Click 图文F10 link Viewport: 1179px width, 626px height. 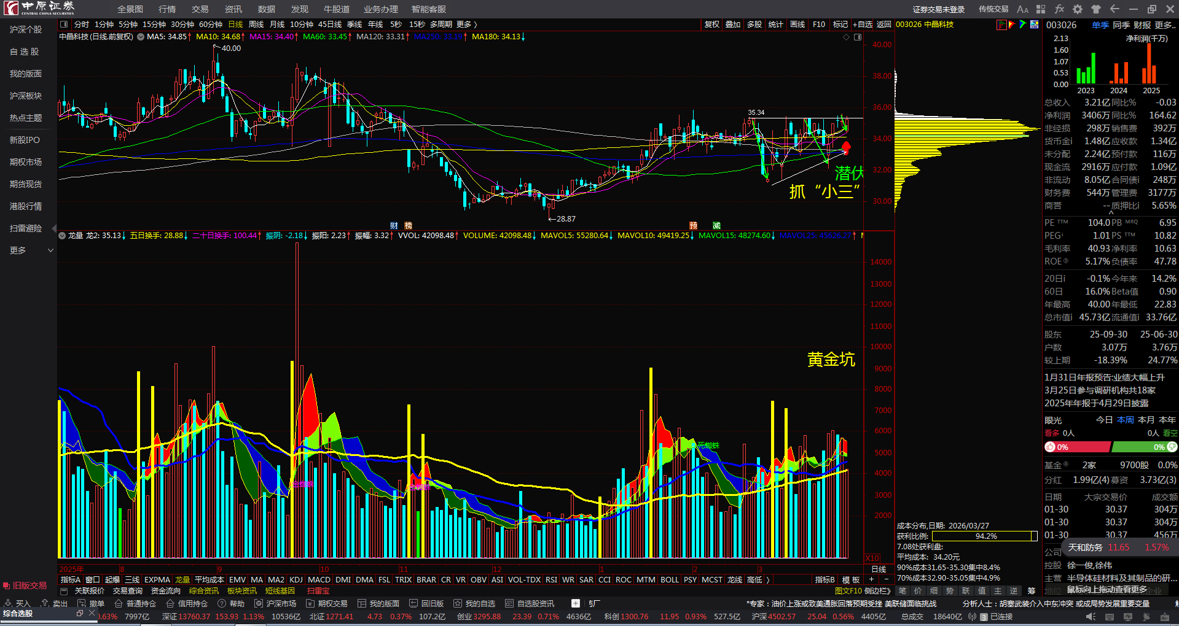click(x=848, y=591)
